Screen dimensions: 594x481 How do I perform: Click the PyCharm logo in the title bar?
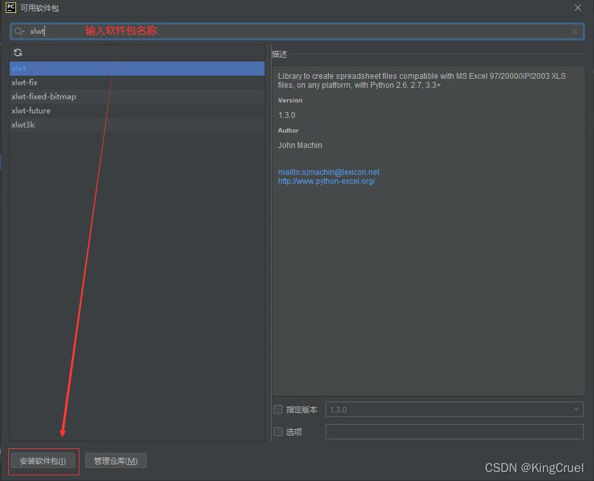(11, 8)
